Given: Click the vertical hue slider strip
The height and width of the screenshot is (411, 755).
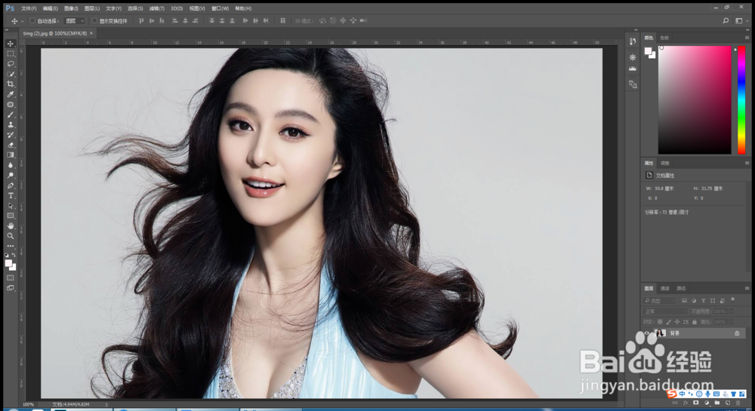Looking at the screenshot, I should coord(741,100).
